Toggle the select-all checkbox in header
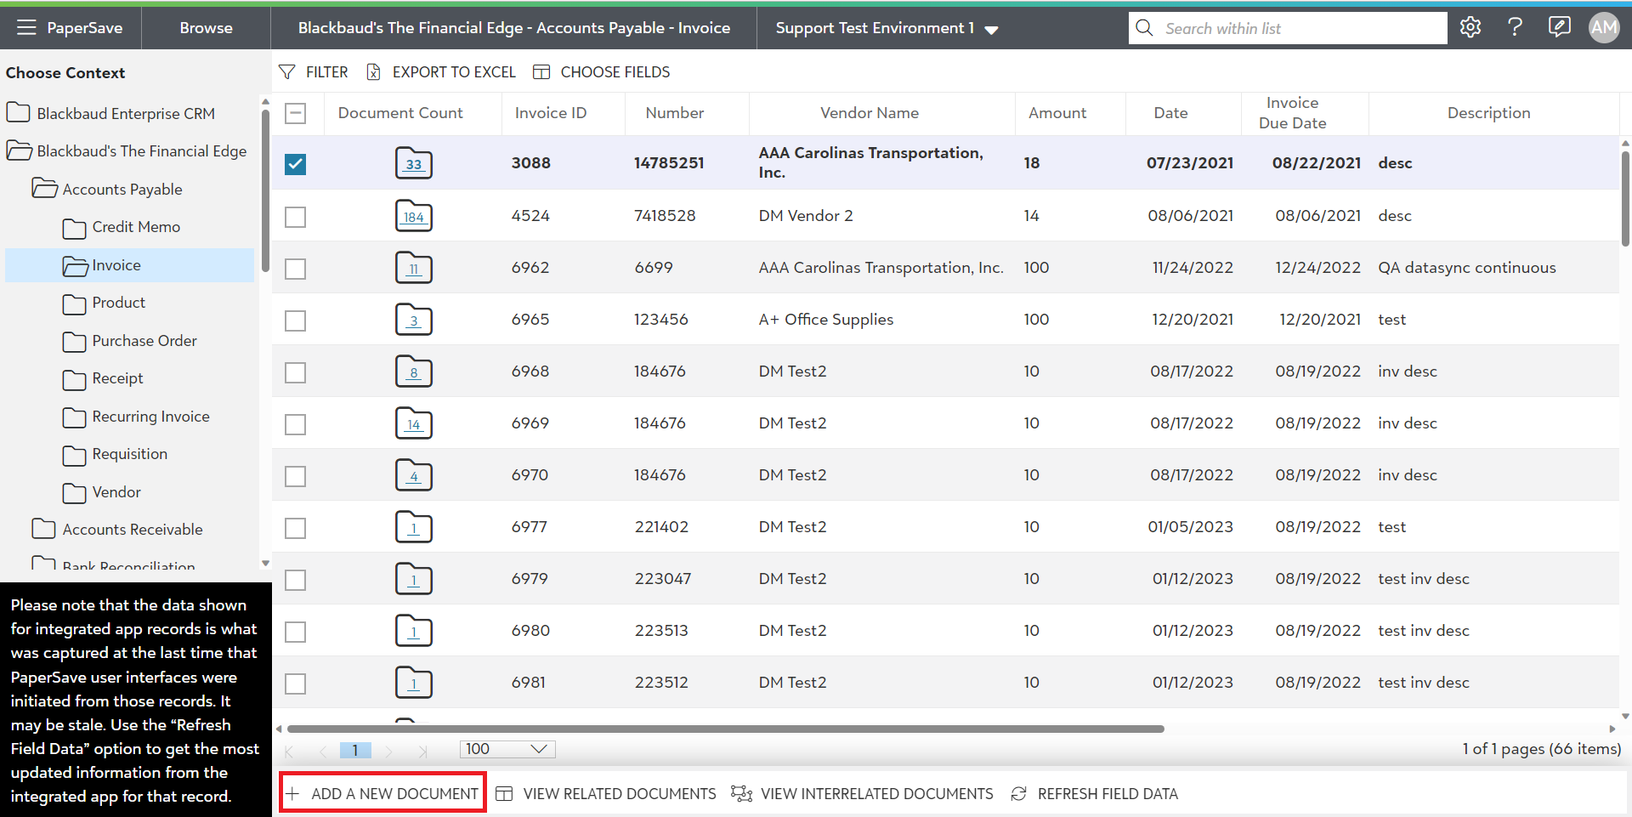1632x817 pixels. point(295,113)
